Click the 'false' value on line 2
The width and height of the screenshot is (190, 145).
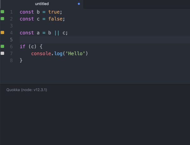tap(55, 19)
